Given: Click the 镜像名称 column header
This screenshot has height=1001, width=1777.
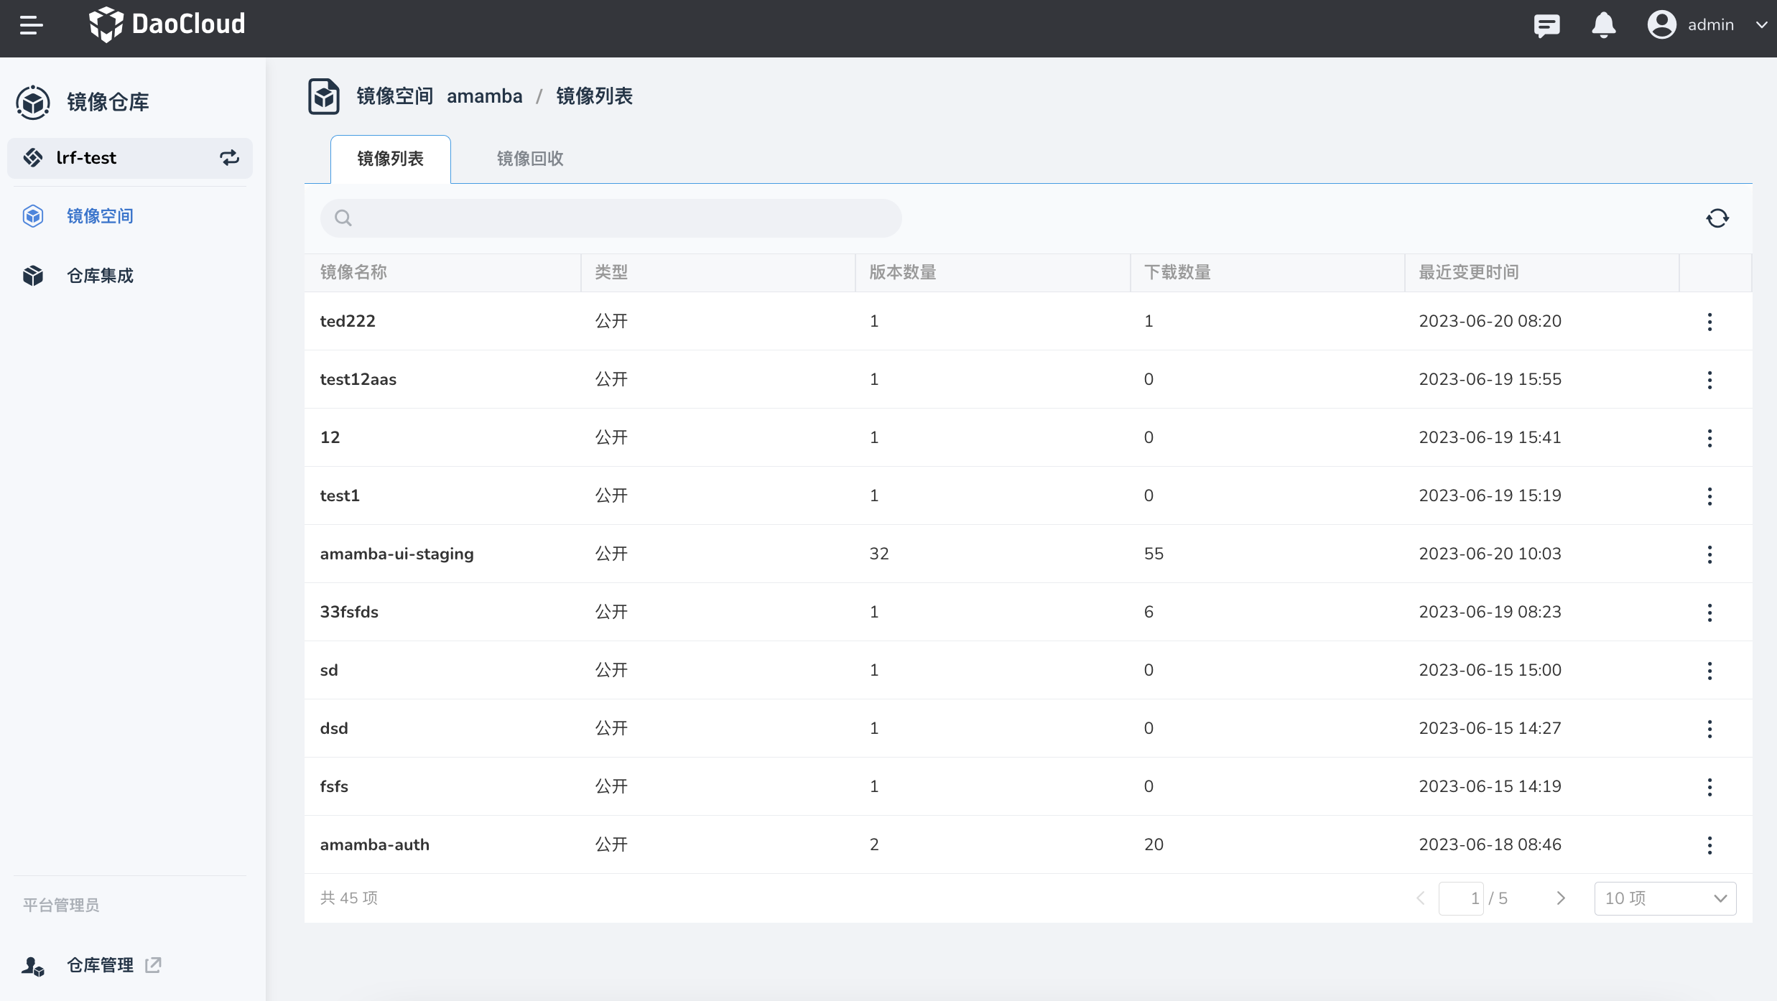Looking at the screenshot, I should click(353, 272).
